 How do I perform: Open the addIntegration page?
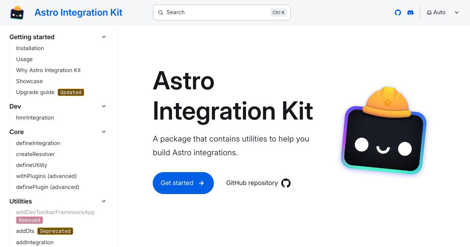[x=34, y=242]
